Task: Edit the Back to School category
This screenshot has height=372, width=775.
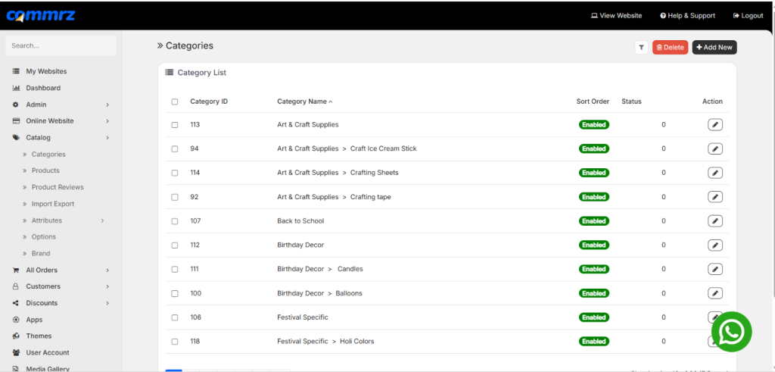Action: [714, 220]
